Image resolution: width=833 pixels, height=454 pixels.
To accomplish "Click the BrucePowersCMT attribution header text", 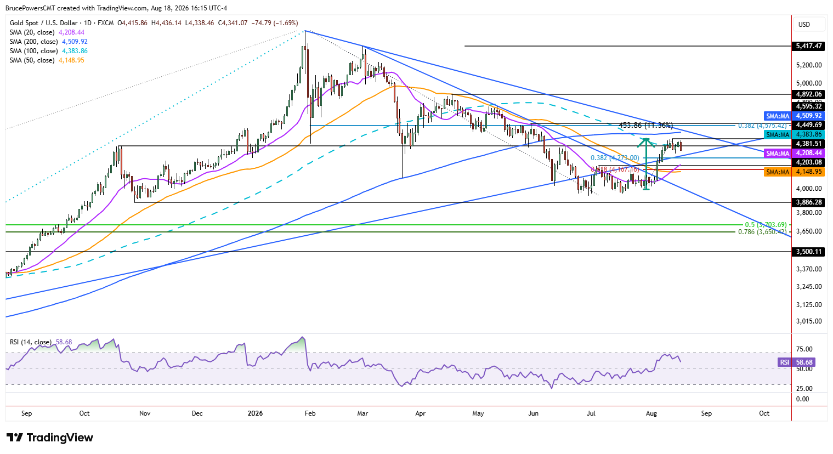I will (116, 8).
